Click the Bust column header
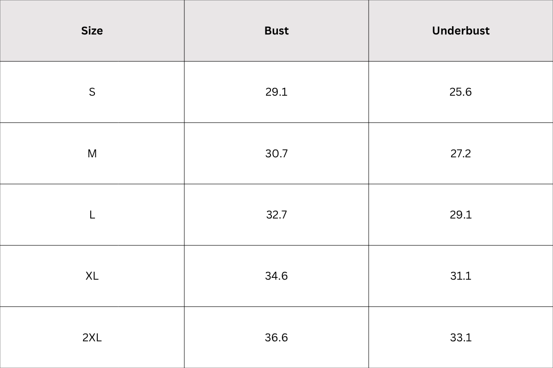 [x=276, y=31]
